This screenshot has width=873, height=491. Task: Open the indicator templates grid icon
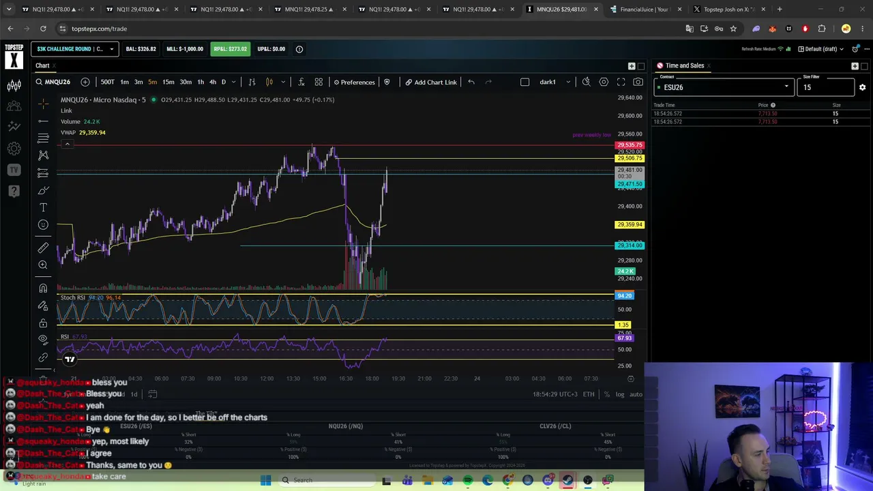point(319,82)
